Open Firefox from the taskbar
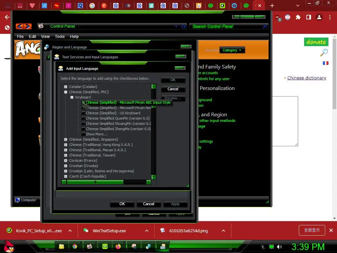Viewport: 337px width, 253px height. coord(118,246)
